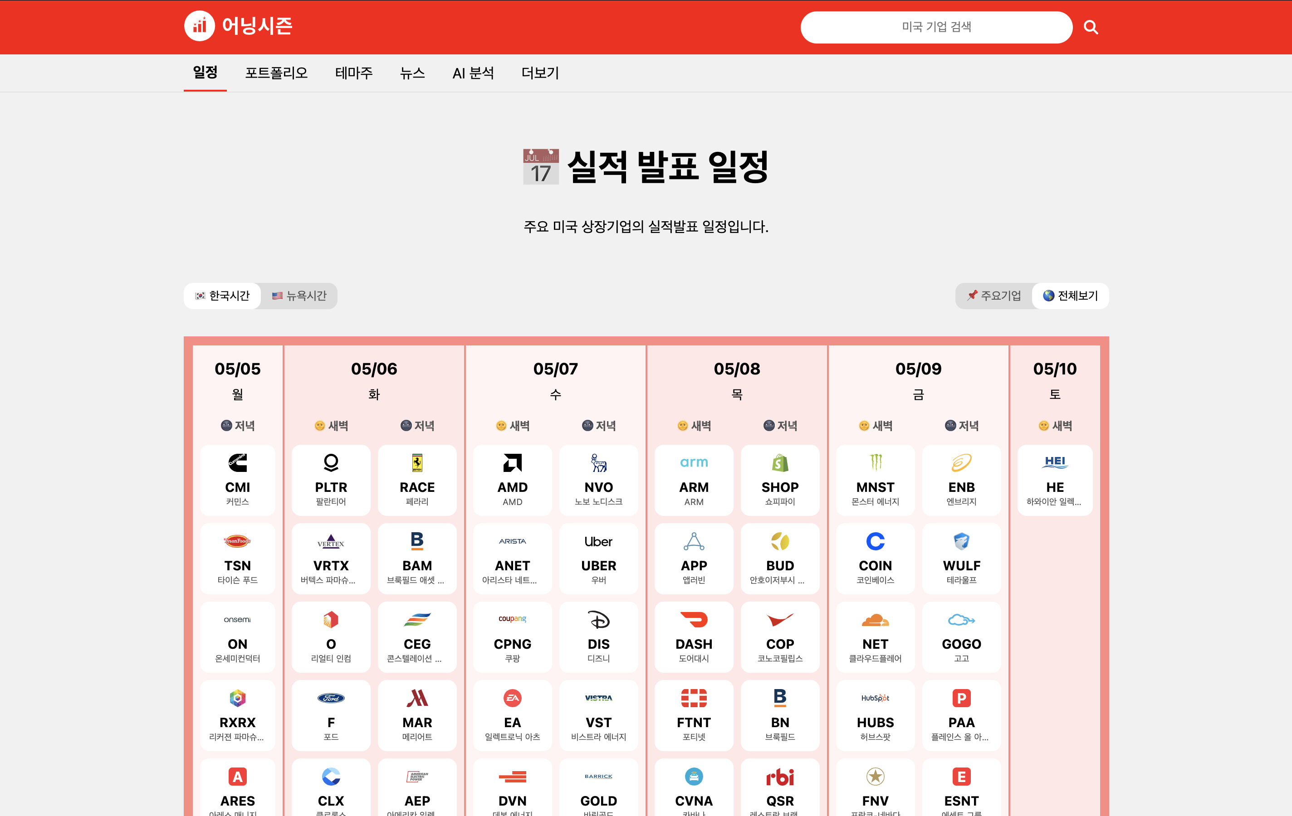The width and height of the screenshot is (1292, 816).
Task: Open the ENB Enbridge logo card
Action: [961, 480]
